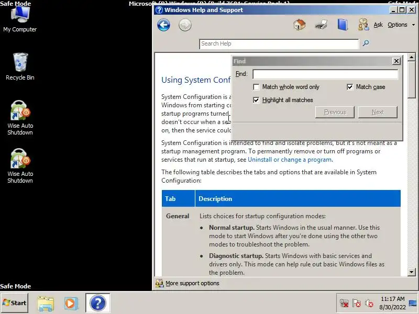Close the Find dialog
The width and height of the screenshot is (419, 314).
[396, 61]
